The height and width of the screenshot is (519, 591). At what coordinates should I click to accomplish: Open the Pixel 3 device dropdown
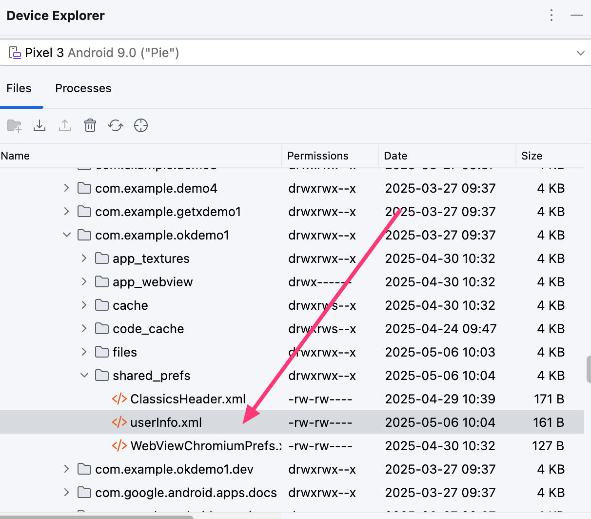tap(580, 53)
